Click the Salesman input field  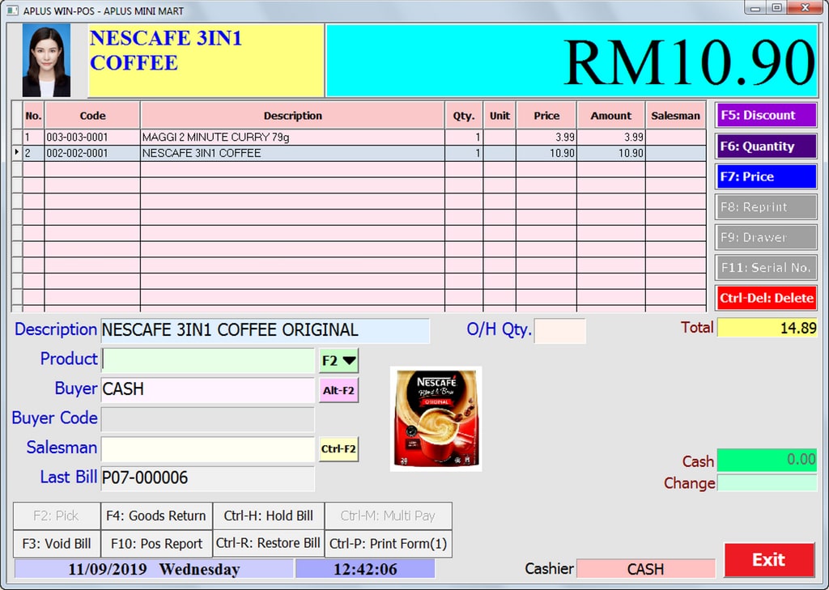tap(208, 449)
